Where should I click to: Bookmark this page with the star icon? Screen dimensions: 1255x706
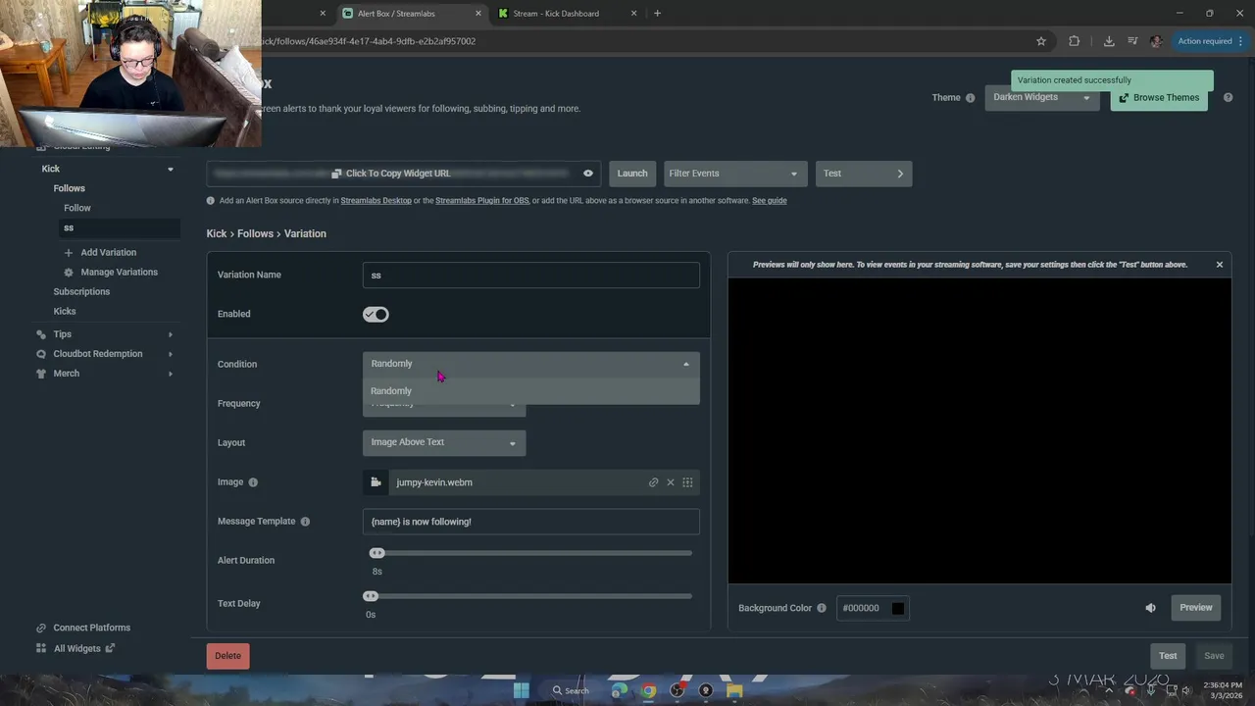(1040, 41)
